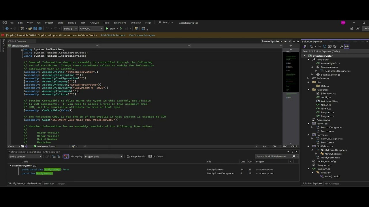Image resolution: width=369 pixels, height=207 pixels.
Task: Click the code cleanup broom icon in the editor status bar
Action: tap(74, 146)
